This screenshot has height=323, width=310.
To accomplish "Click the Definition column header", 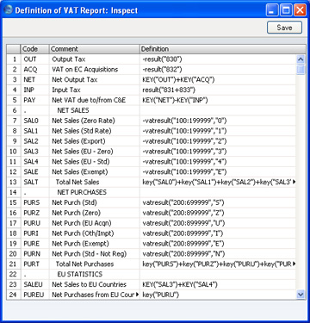I will pyautogui.click(x=223, y=49).
